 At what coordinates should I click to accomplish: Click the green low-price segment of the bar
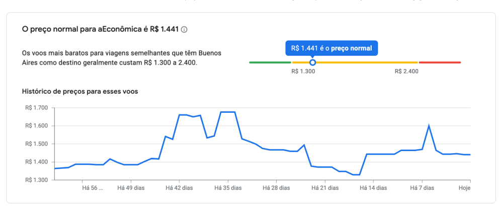(270, 62)
